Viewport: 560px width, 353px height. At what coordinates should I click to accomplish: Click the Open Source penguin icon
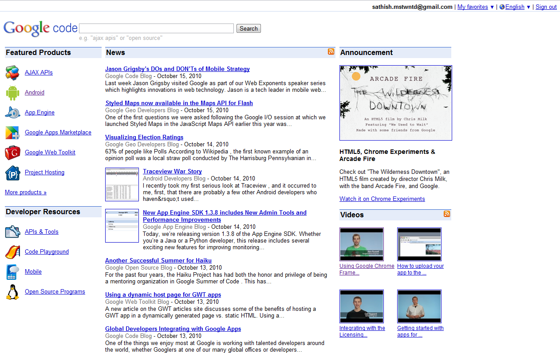12,292
